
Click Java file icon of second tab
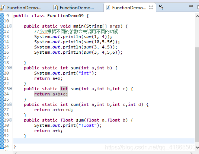click(x=55, y=7)
